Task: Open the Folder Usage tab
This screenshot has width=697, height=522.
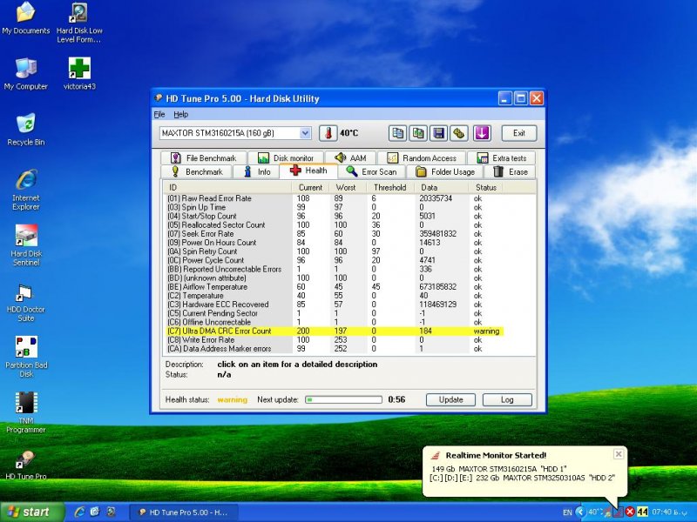Action: coord(445,171)
